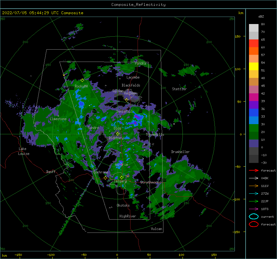The image size is (277, 259).
Task: Click the HighRiver city label
Action: (x=128, y=216)
